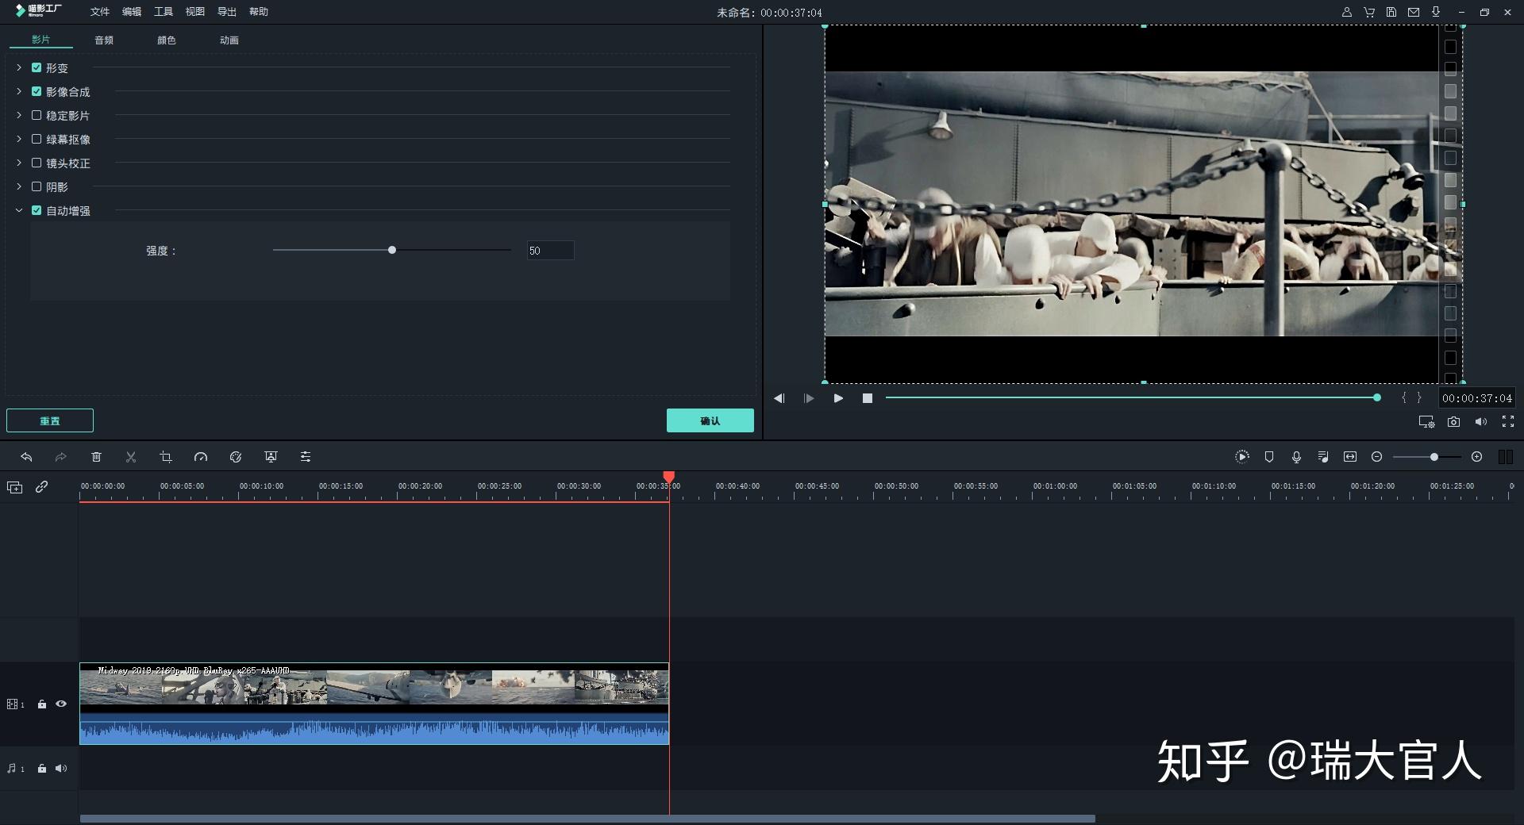Switch to the 颜色 tab
This screenshot has width=1524, height=825.
[167, 40]
